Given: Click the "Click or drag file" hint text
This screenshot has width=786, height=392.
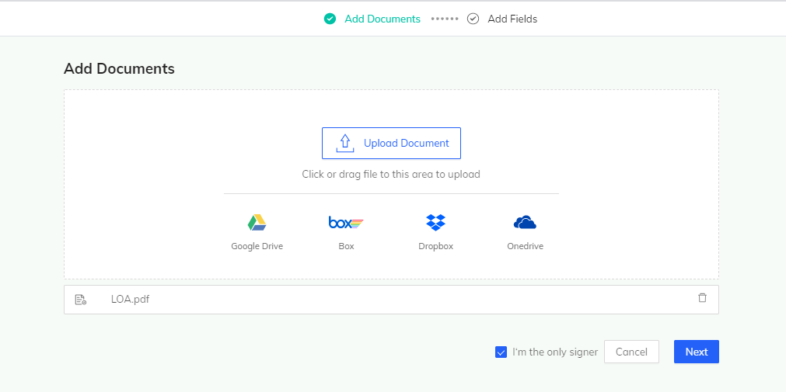Looking at the screenshot, I should 391,175.
